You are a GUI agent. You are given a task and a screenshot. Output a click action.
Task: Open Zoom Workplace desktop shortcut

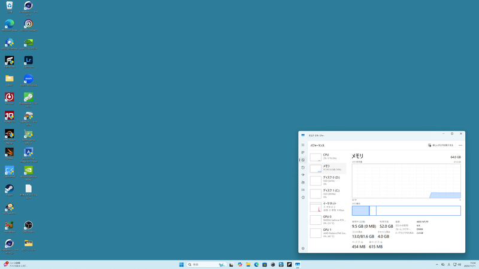point(28,80)
